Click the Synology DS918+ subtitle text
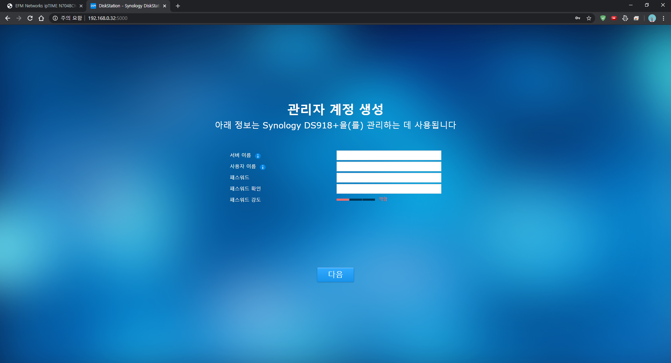The height and width of the screenshot is (363, 671). (x=335, y=125)
